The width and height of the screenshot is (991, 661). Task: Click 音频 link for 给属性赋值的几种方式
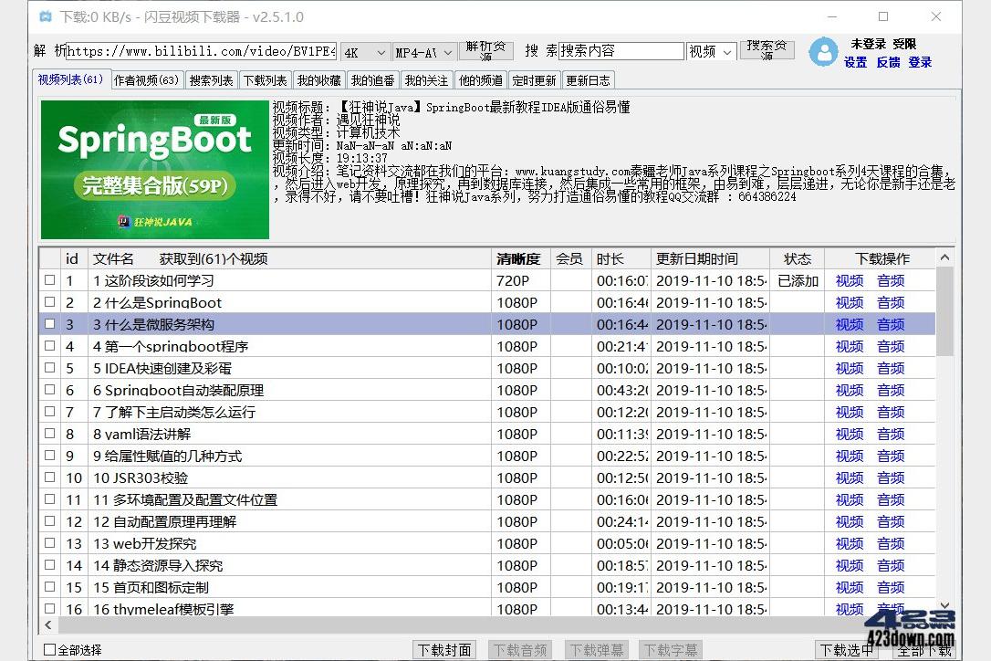click(891, 456)
